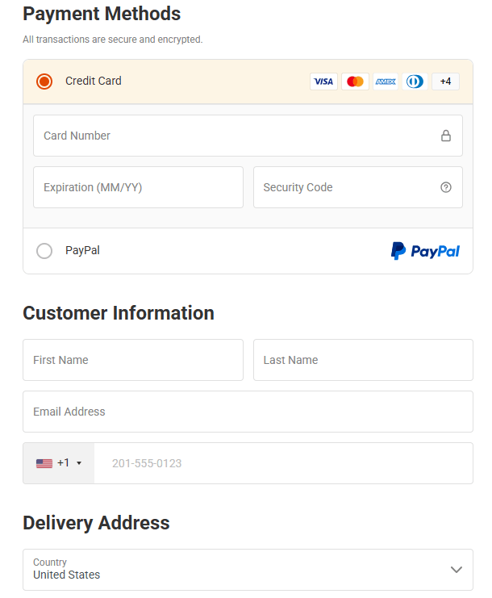Click the PayPal logo
The width and height of the screenshot is (492, 598).
[x=425, y=251]
